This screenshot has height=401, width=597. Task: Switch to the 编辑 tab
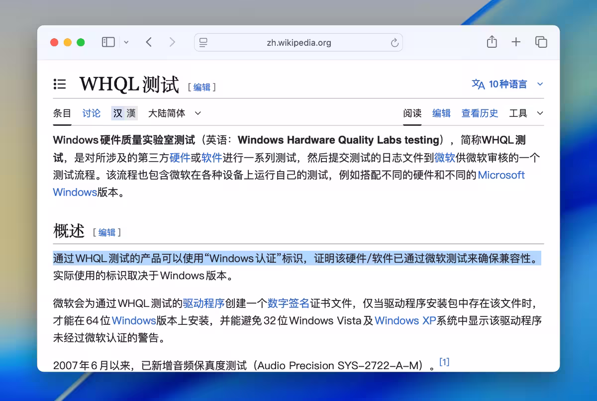441,113
